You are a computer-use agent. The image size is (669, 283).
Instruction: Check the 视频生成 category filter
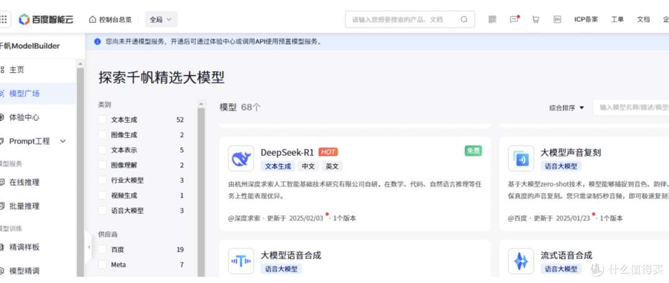pyautogui.click(x=102, y=195)
